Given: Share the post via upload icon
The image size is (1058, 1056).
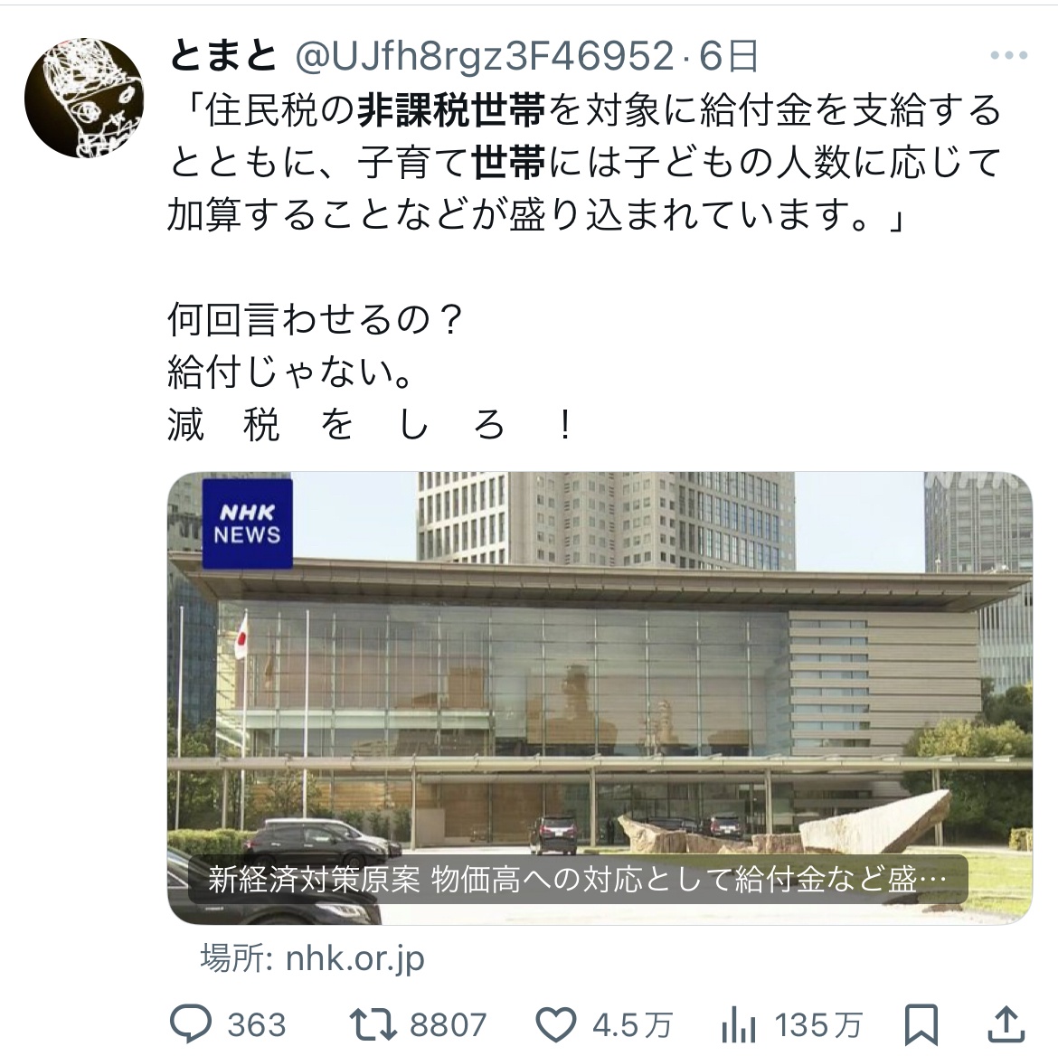Looking at the screenshot, I should [x=1006, y=1023].
